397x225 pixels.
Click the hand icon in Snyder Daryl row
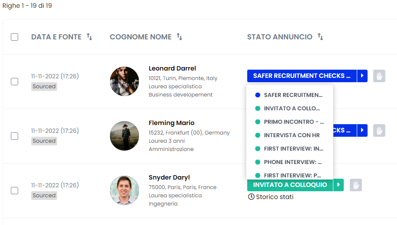point(356,185)
